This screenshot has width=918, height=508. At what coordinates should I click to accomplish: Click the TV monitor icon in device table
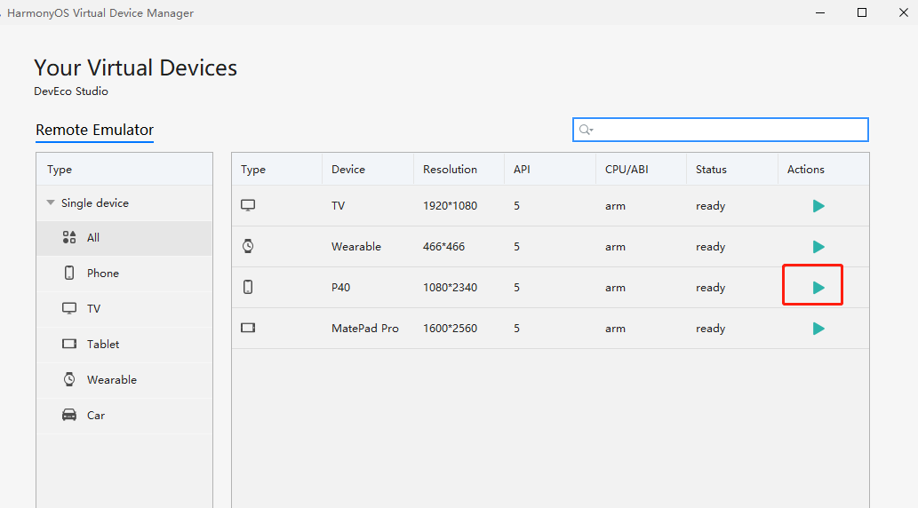(x=248, y=205)
